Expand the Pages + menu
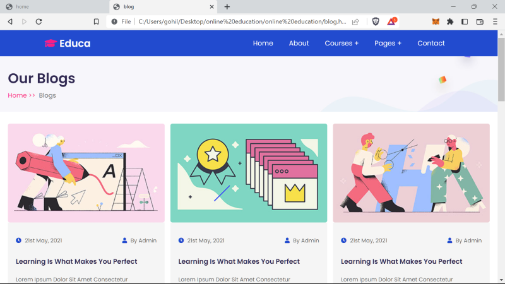Screen dimensions: 505x284 point(388,43)
